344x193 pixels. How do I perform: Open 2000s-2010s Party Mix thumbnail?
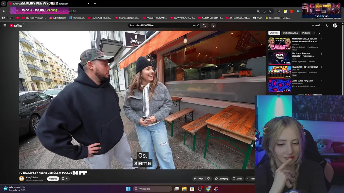coord(279,86)
